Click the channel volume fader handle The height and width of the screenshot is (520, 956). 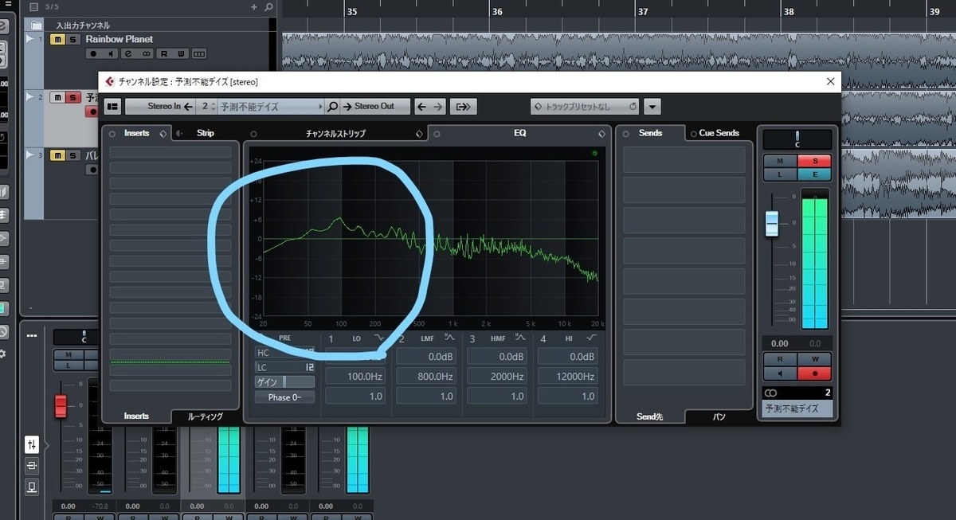click(771, 224)
